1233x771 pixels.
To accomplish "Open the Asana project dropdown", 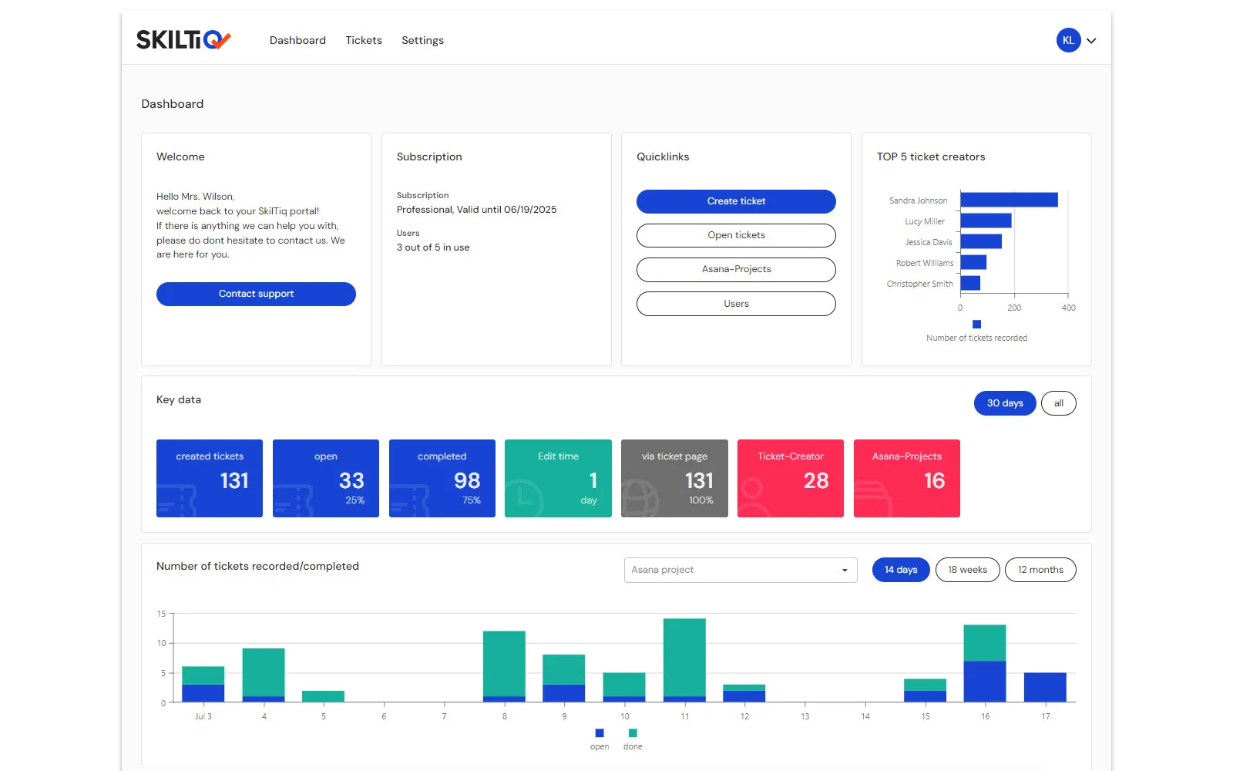I will [x=741, y=570].
